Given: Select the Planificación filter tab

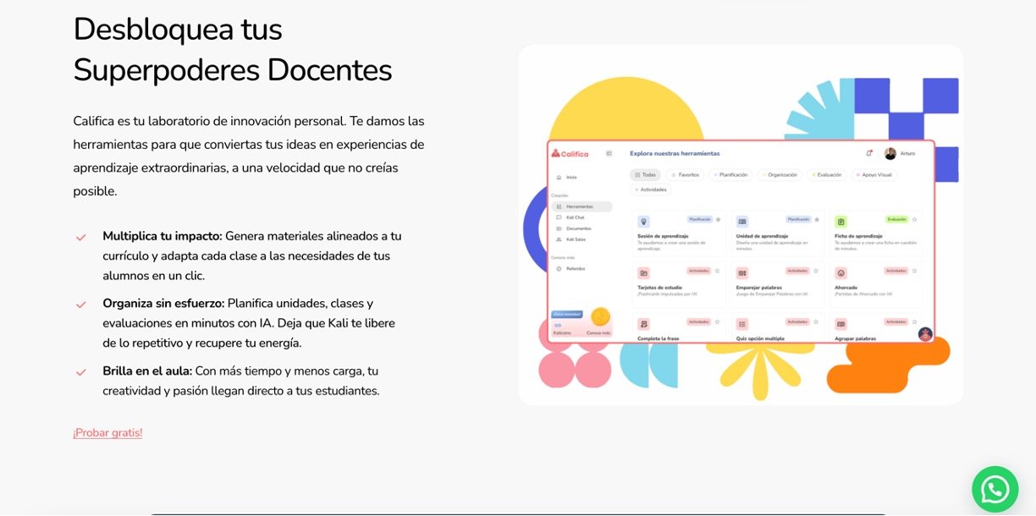Looking at the screenshot, I should point(730,175).
